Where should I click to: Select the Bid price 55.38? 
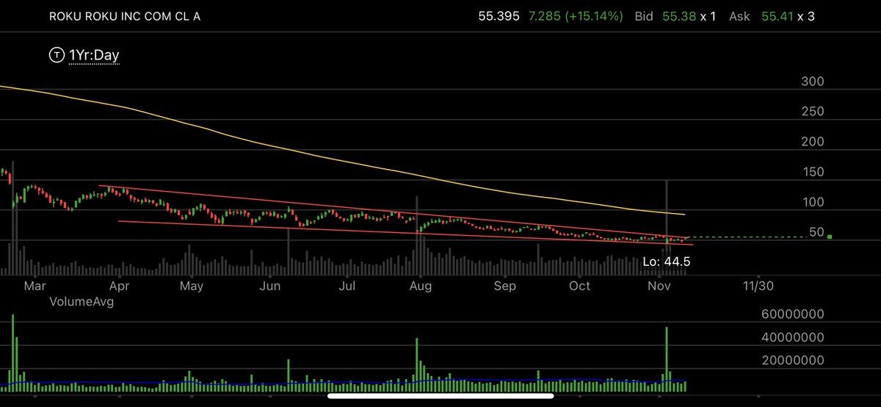(x=678, y=16)
